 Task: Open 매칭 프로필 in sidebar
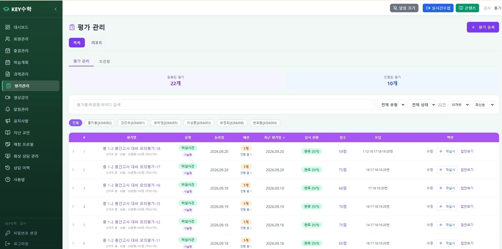click(31, 144)
